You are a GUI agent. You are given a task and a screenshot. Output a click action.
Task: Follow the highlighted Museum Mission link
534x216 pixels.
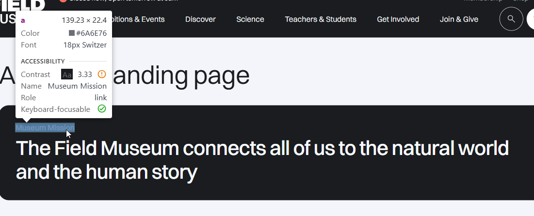tap(45, 128)
